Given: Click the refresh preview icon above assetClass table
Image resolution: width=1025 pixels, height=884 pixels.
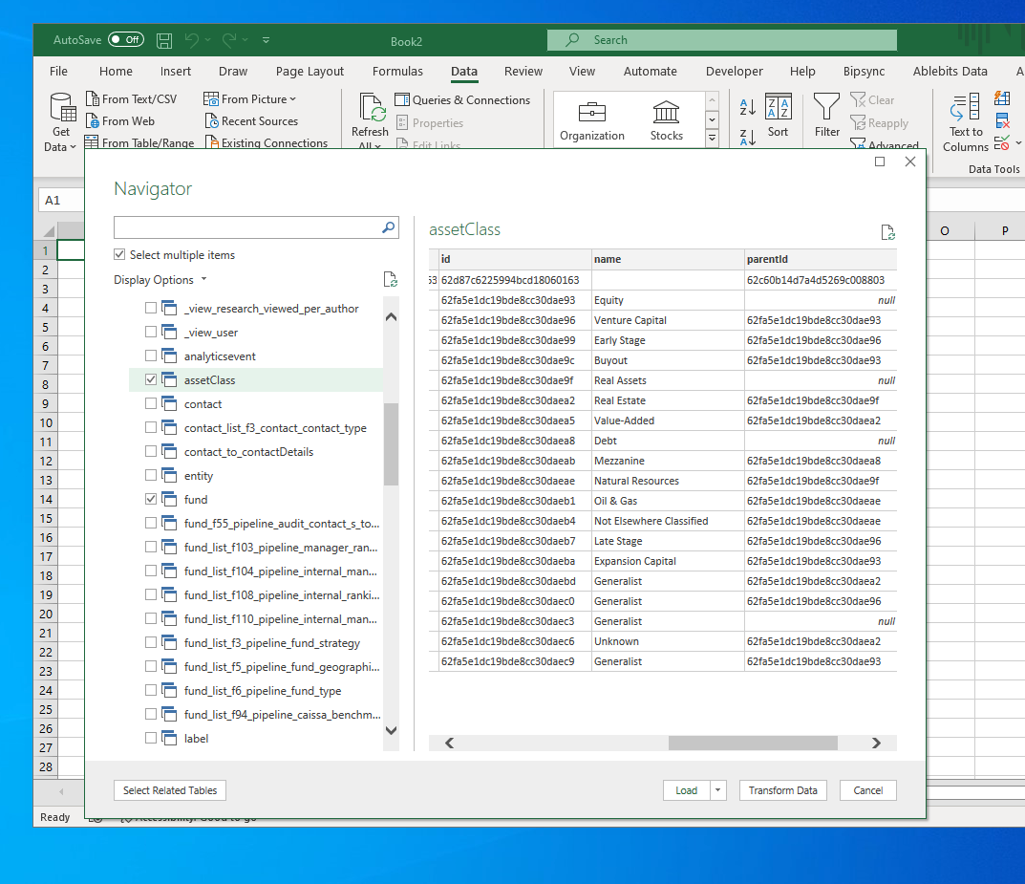Looking at the screenshot, I should pos(887,232).
